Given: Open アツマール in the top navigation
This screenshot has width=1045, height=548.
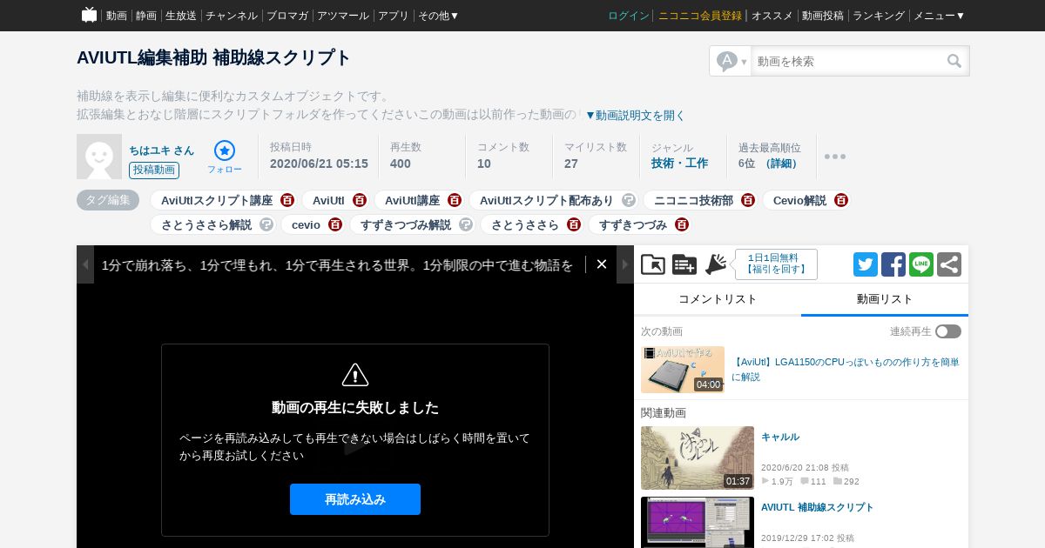Looking at the screenshot, I should [x=343, y=16].
